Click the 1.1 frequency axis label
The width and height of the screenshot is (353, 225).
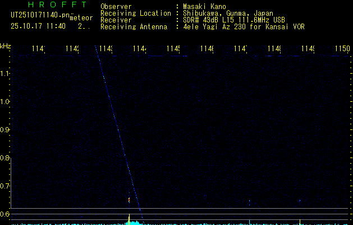pos(5,74)
